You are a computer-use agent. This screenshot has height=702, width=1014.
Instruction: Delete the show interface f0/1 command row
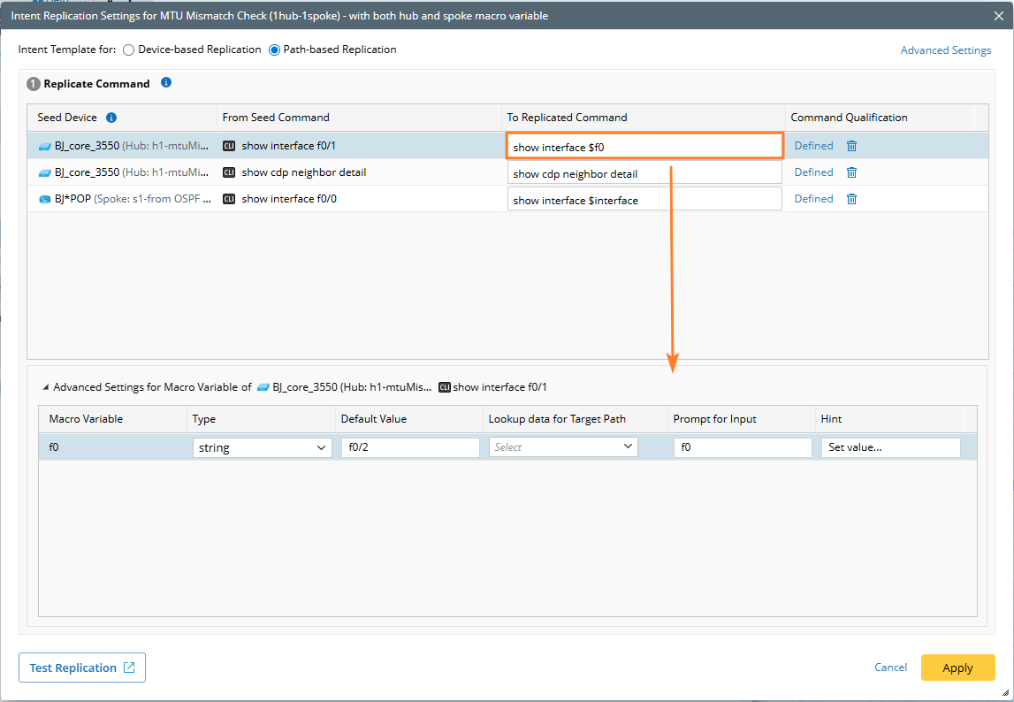[x=851, y=146]
